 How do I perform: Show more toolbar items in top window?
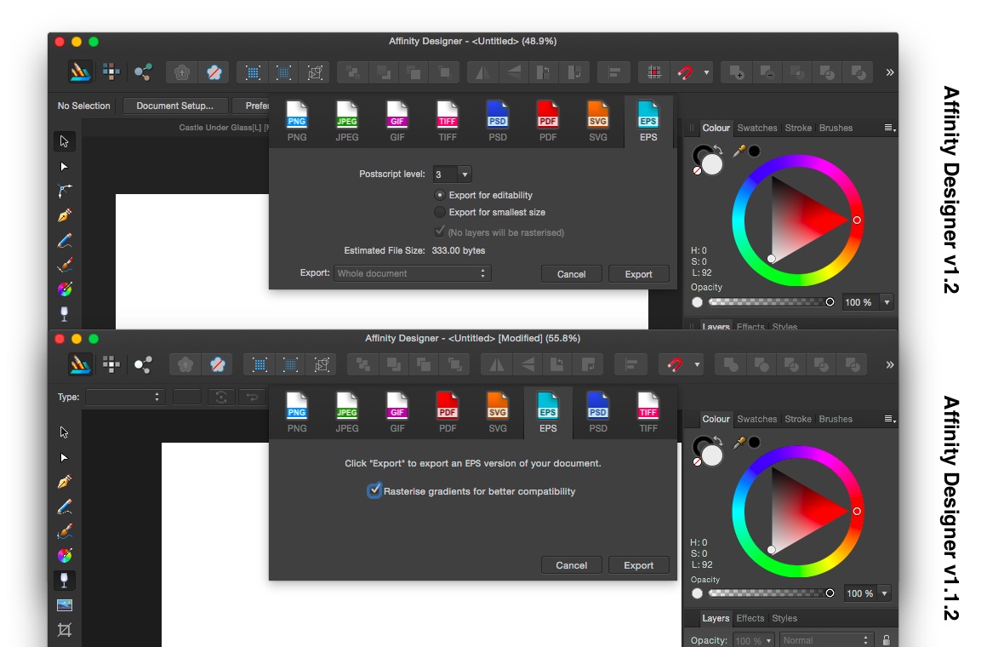pyautogui.click(x=889, y=72)
